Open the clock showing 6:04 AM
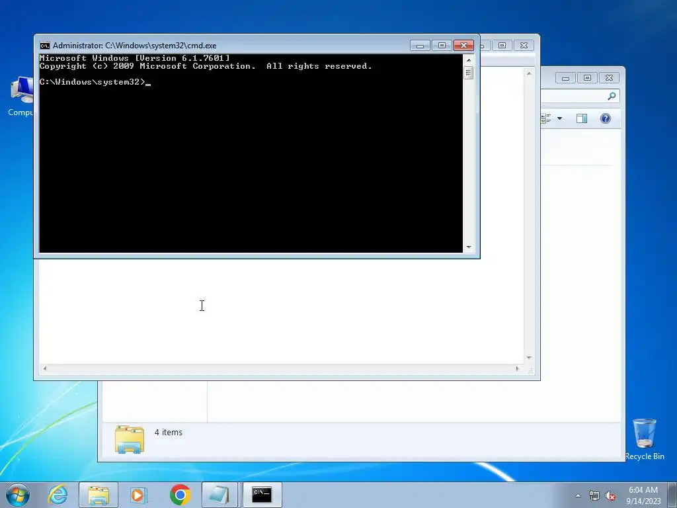 click(x=643, y=495)
